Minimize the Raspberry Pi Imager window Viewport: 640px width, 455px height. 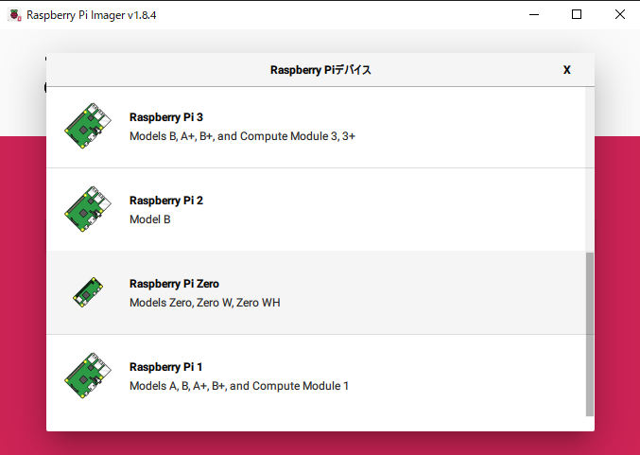[x=534, y=15]
